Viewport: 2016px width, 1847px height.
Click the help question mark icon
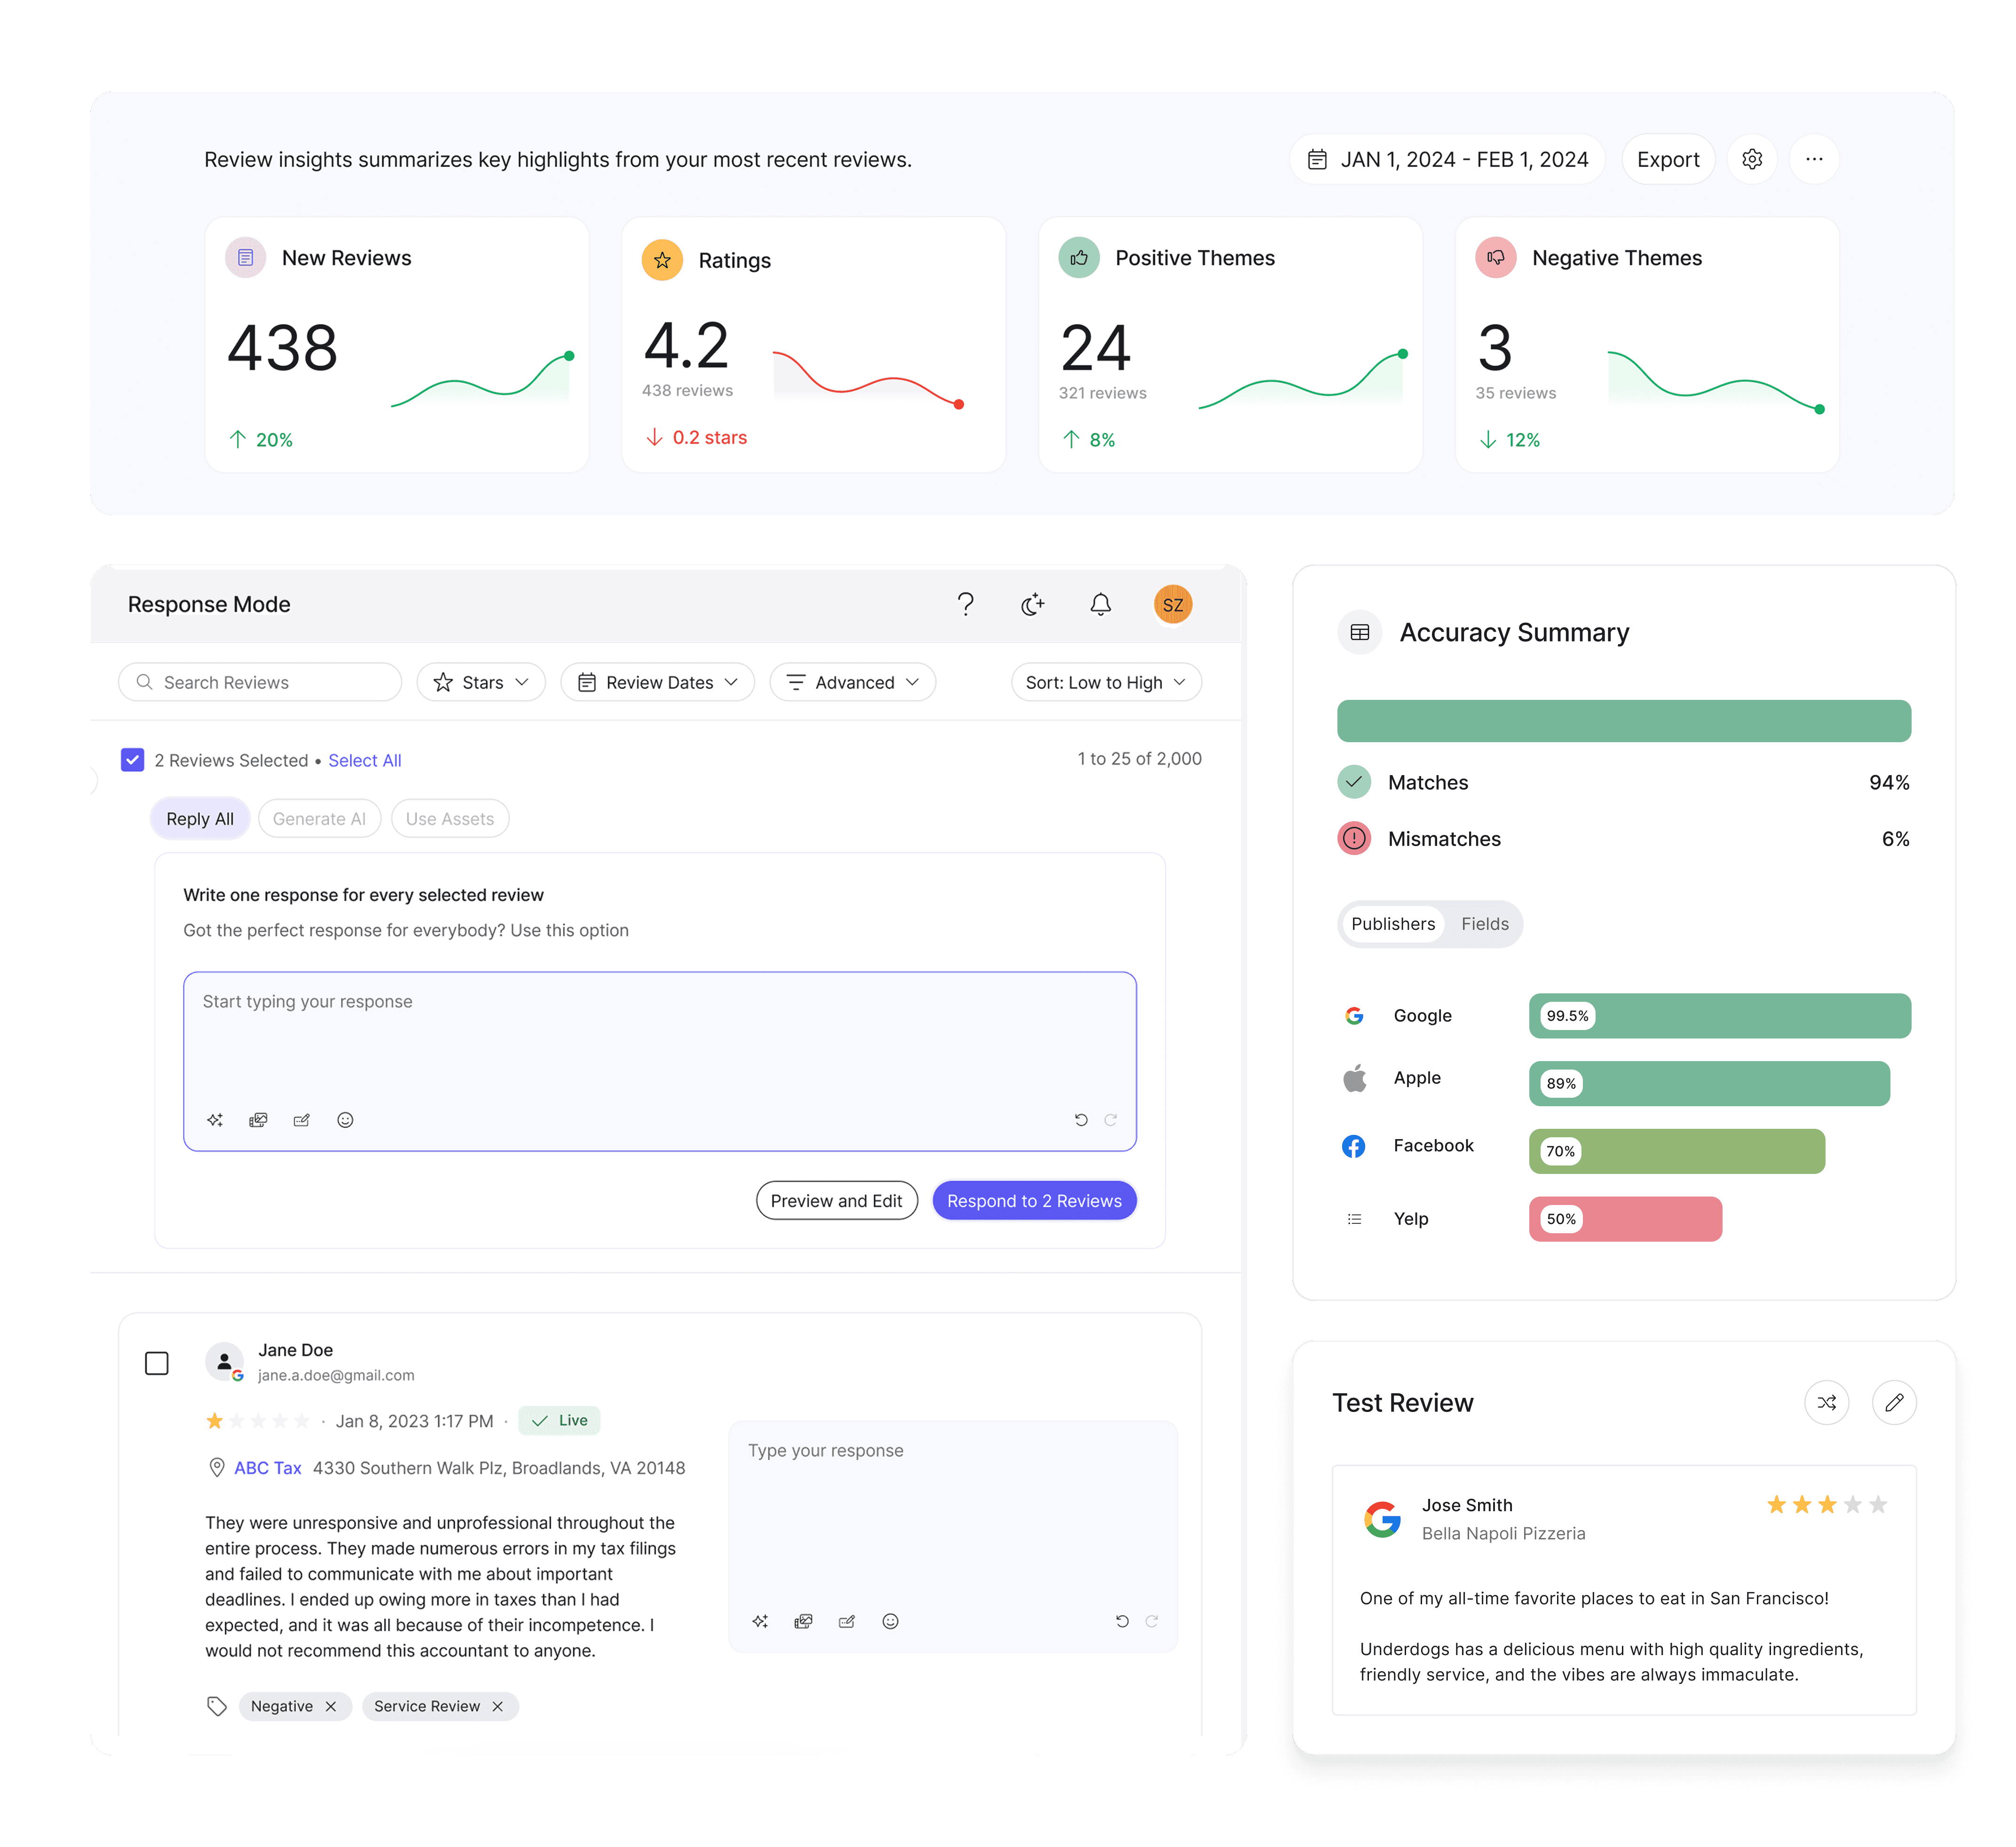point(965,604)
